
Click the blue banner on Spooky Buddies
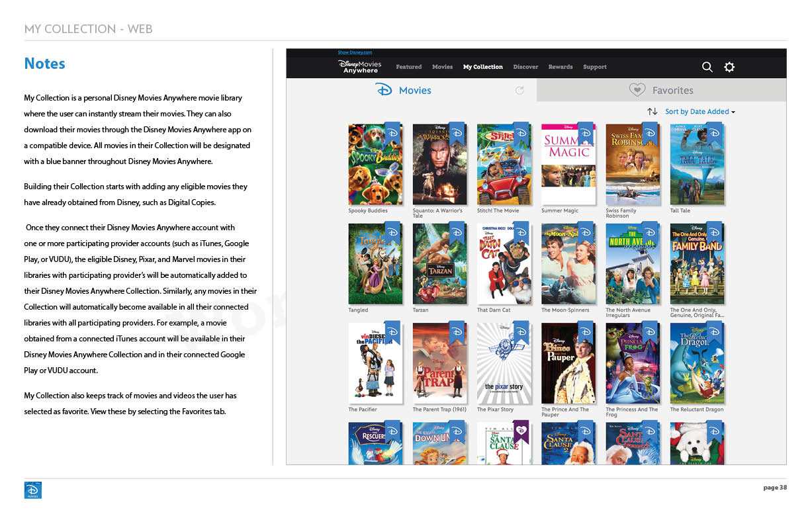pyautogui.click(x=392, y=134)
